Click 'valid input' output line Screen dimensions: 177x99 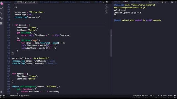pyautogui.click(x=120, y=10)
